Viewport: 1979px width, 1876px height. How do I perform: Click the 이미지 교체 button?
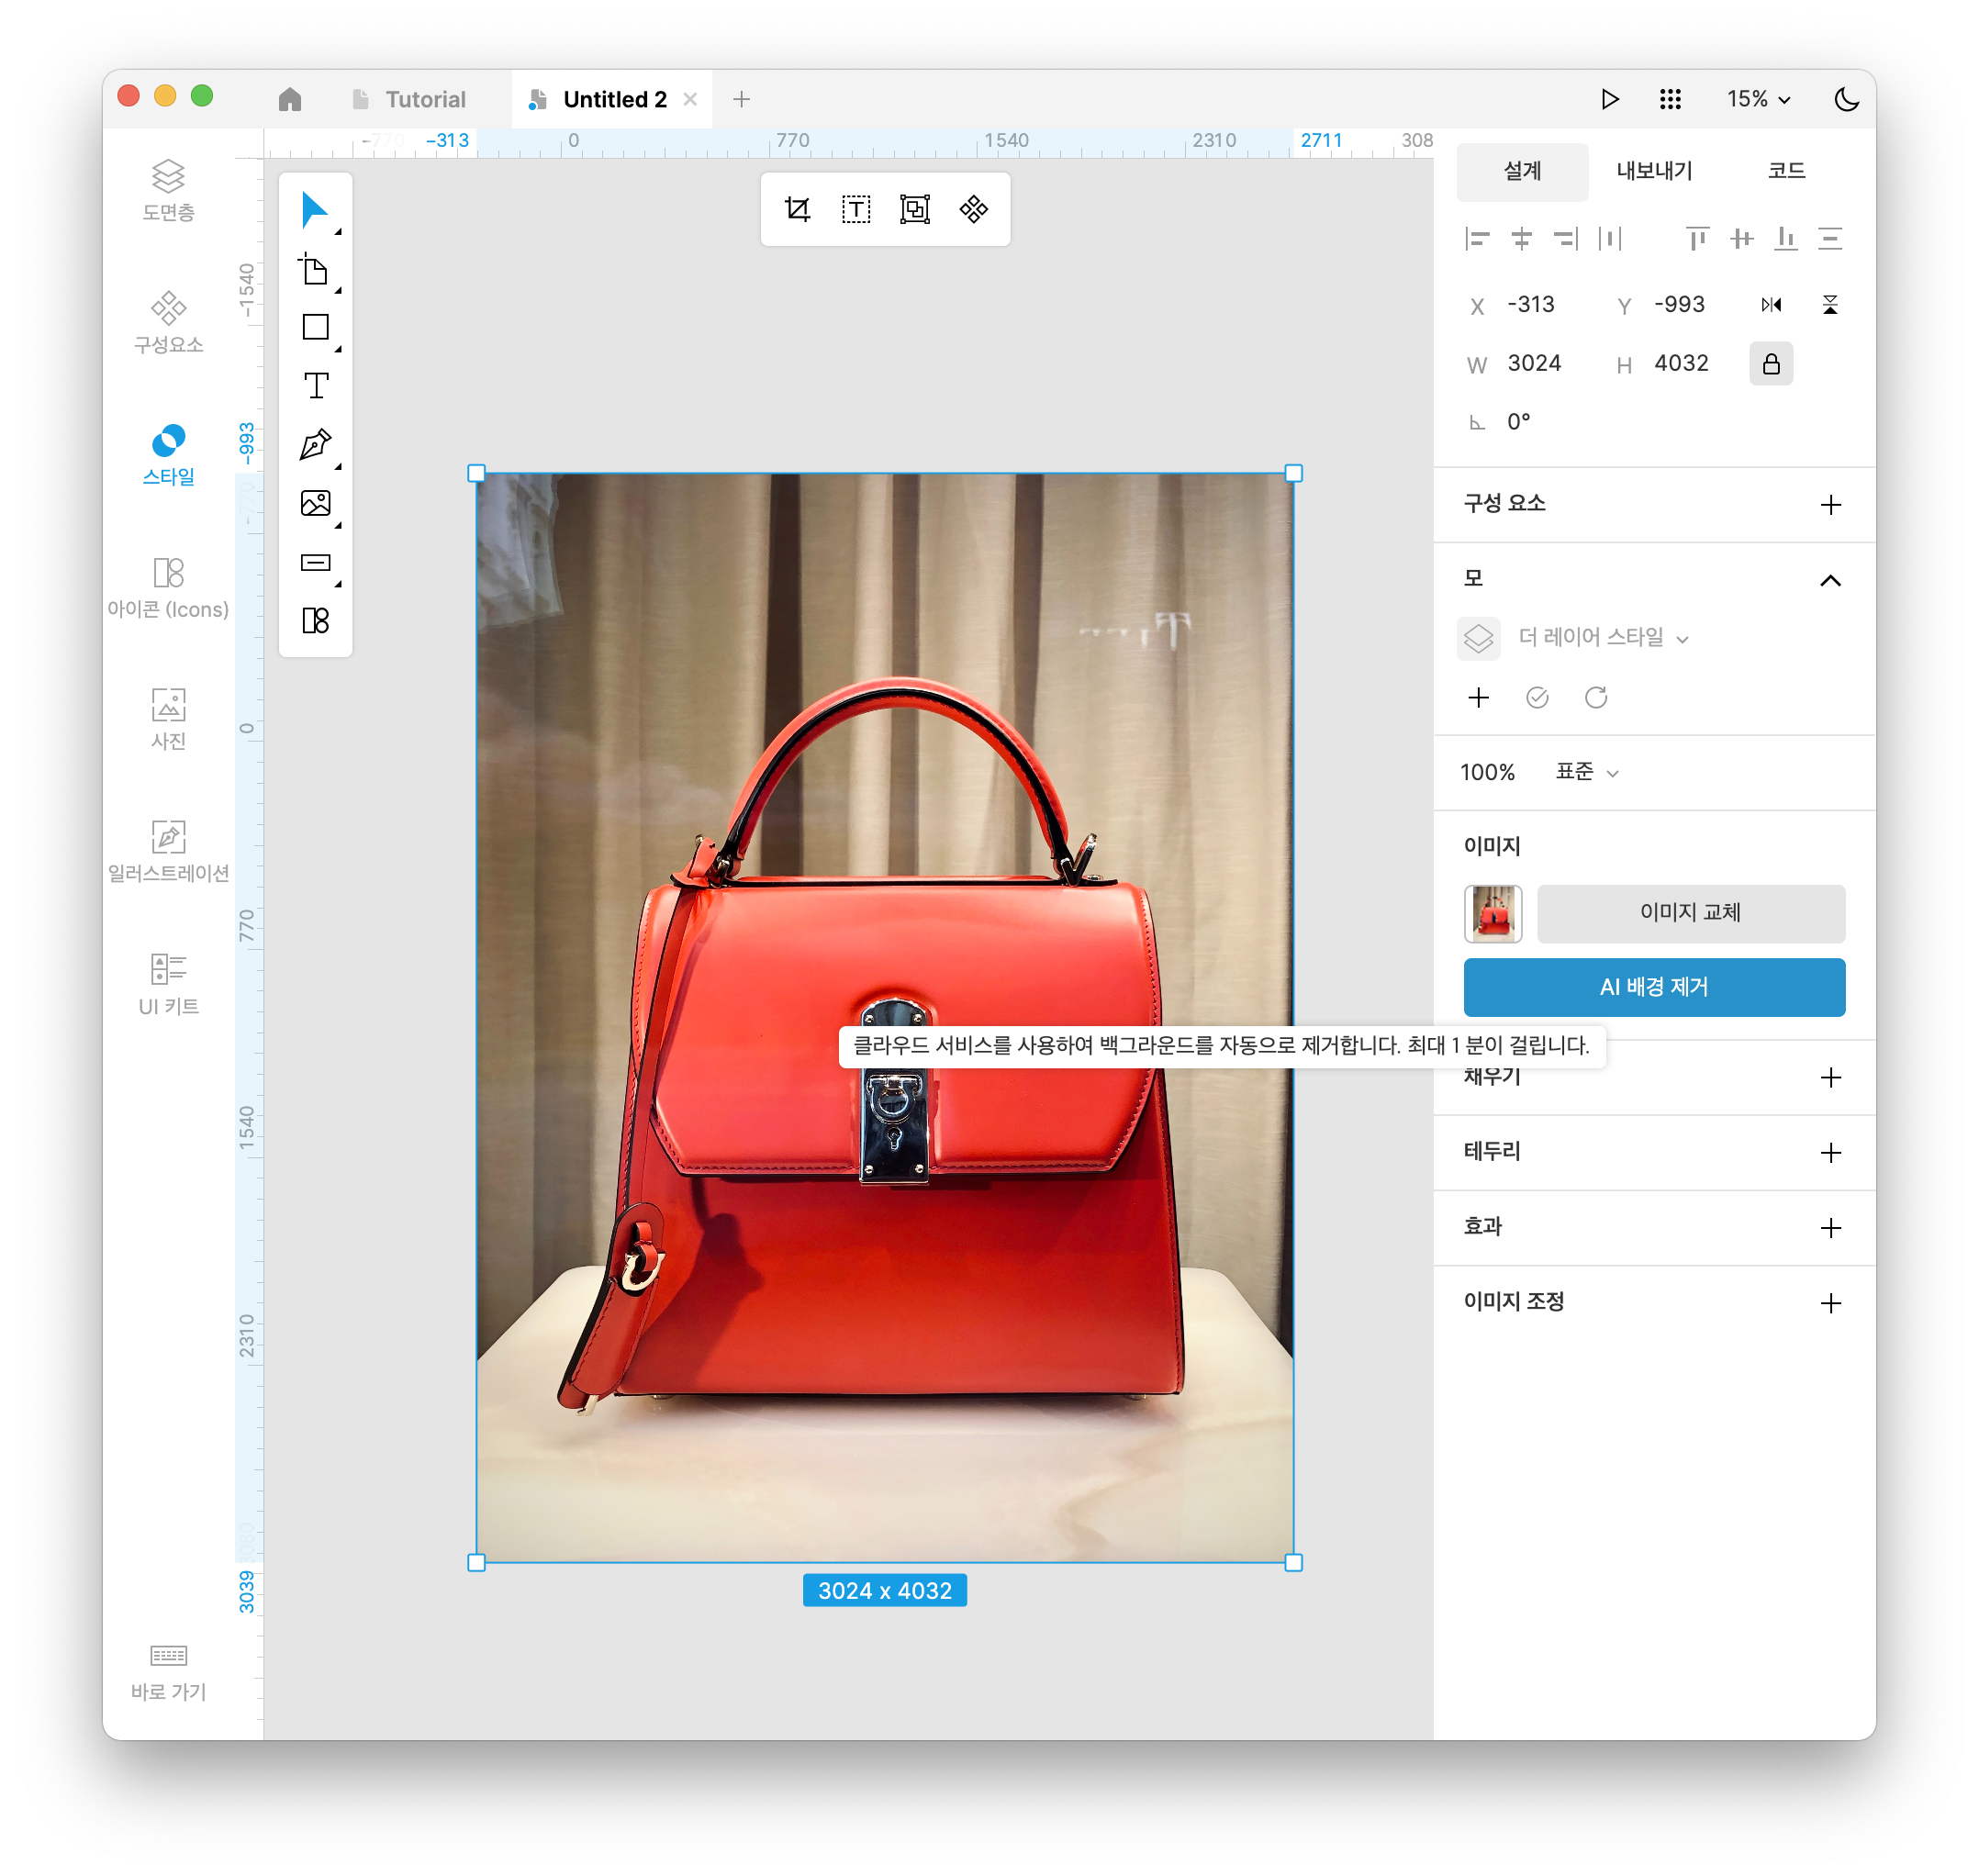[1689, 912]
